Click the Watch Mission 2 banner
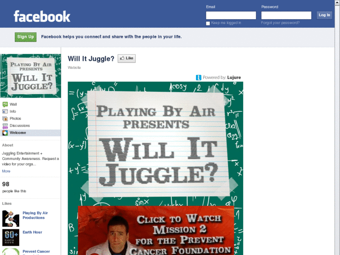Viewport: 340px width, 255px height. [156, 230]
